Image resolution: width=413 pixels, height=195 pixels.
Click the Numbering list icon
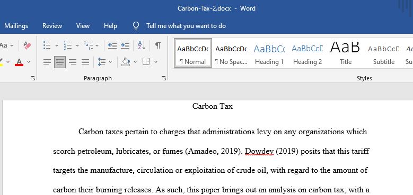(68, 45)
